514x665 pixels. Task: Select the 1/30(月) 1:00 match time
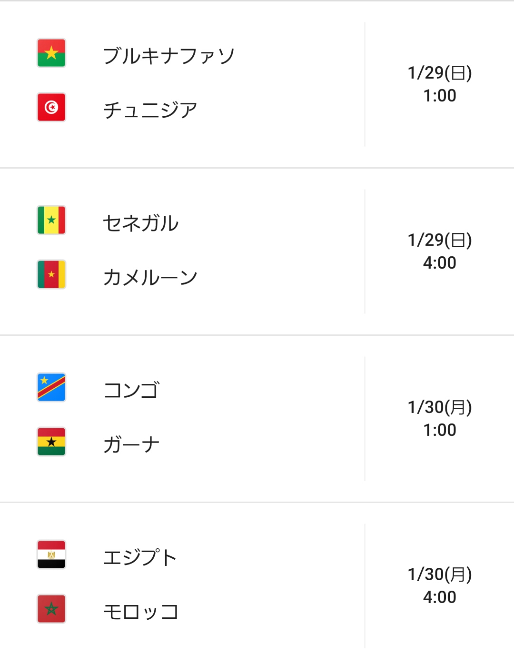[x=440, y=418]
